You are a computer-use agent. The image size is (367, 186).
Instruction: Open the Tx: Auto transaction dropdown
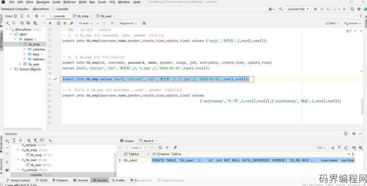tap(86, 23)
